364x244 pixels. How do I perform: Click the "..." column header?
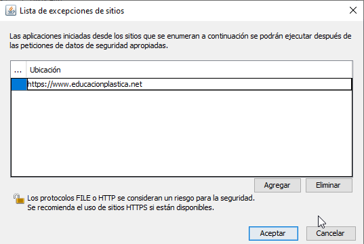tap(18, 70)
